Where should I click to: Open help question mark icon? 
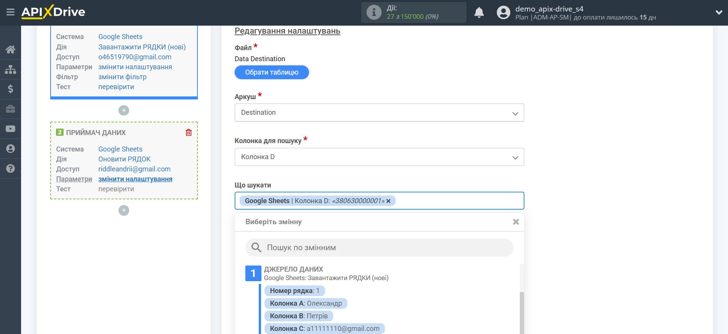click(10, 168)
